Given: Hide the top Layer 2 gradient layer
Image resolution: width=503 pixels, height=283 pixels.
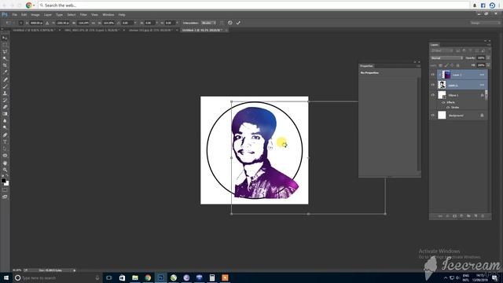Looking at the screenshot, I should click(x=432, y=75).
